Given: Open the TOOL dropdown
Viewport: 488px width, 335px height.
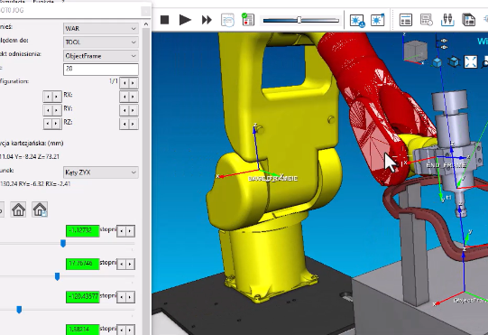Looking at the screenshot, I should tap(100, 42).
